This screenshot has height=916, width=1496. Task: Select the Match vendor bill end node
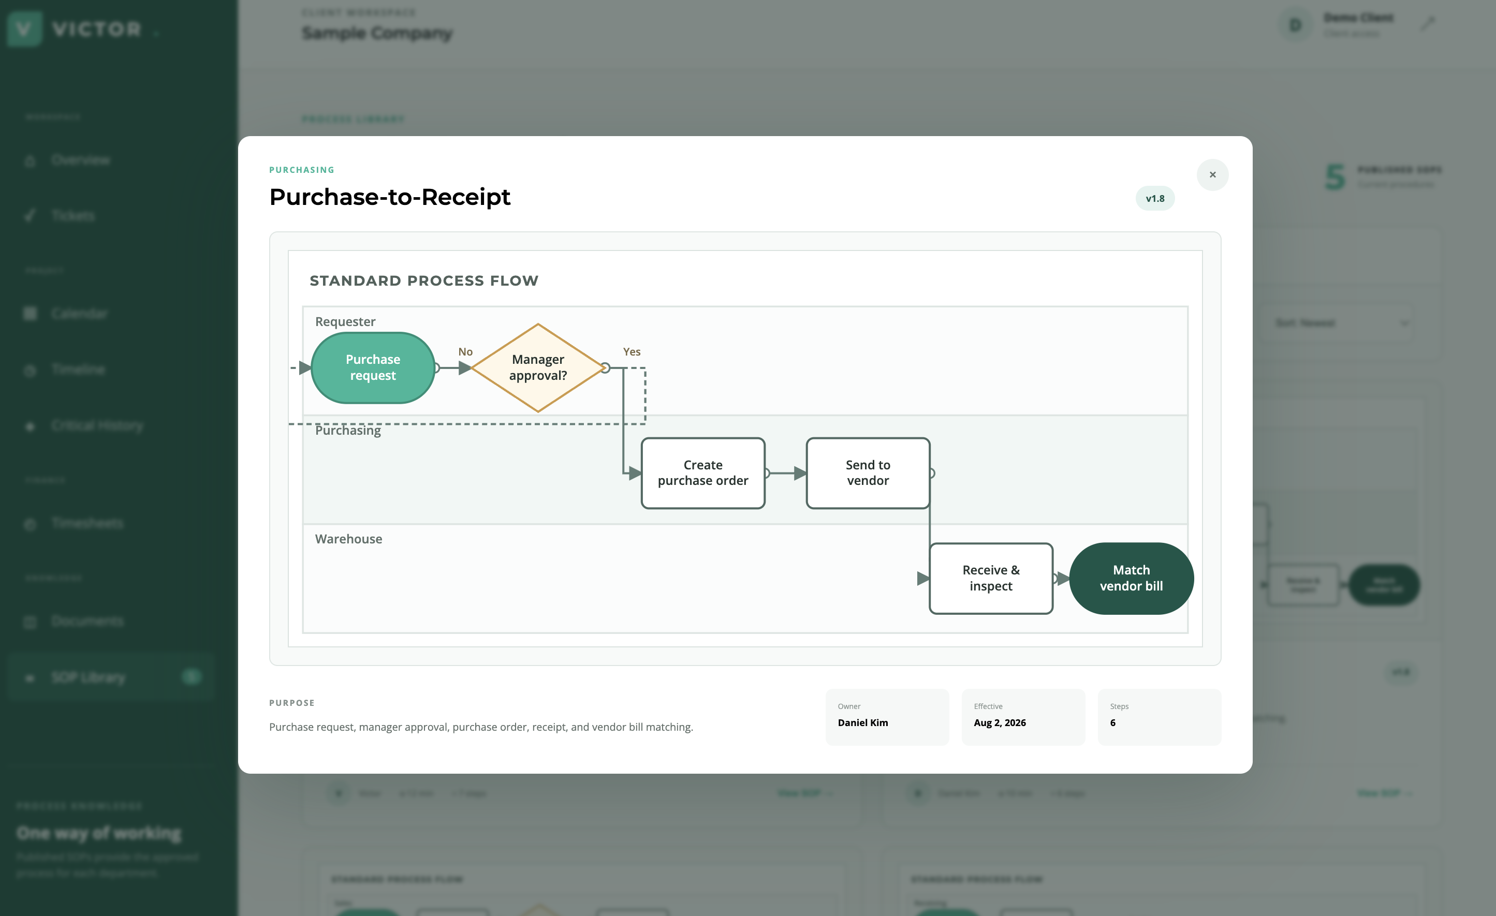tap(1131, 579)
